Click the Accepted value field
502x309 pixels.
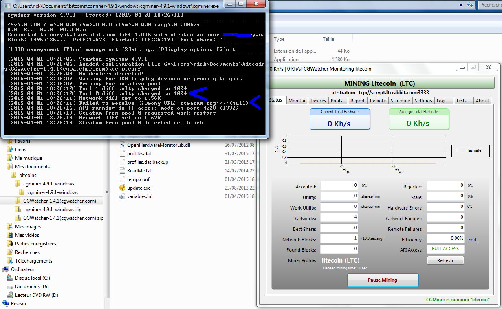[339, 186]
